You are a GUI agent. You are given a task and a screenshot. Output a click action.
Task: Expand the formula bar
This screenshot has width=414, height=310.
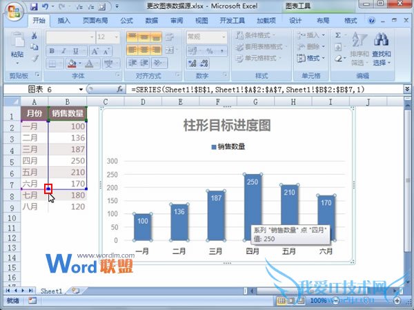[x=407, y=89]
